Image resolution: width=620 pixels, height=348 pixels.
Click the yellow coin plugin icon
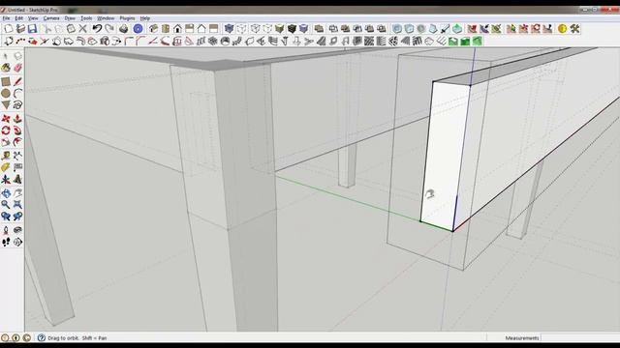(x=562, y=28)
